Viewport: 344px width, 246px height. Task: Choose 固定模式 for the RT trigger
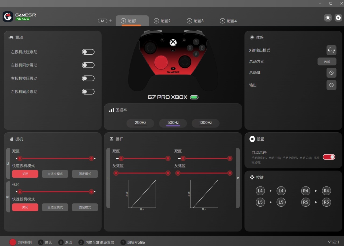tap(85, 207)
